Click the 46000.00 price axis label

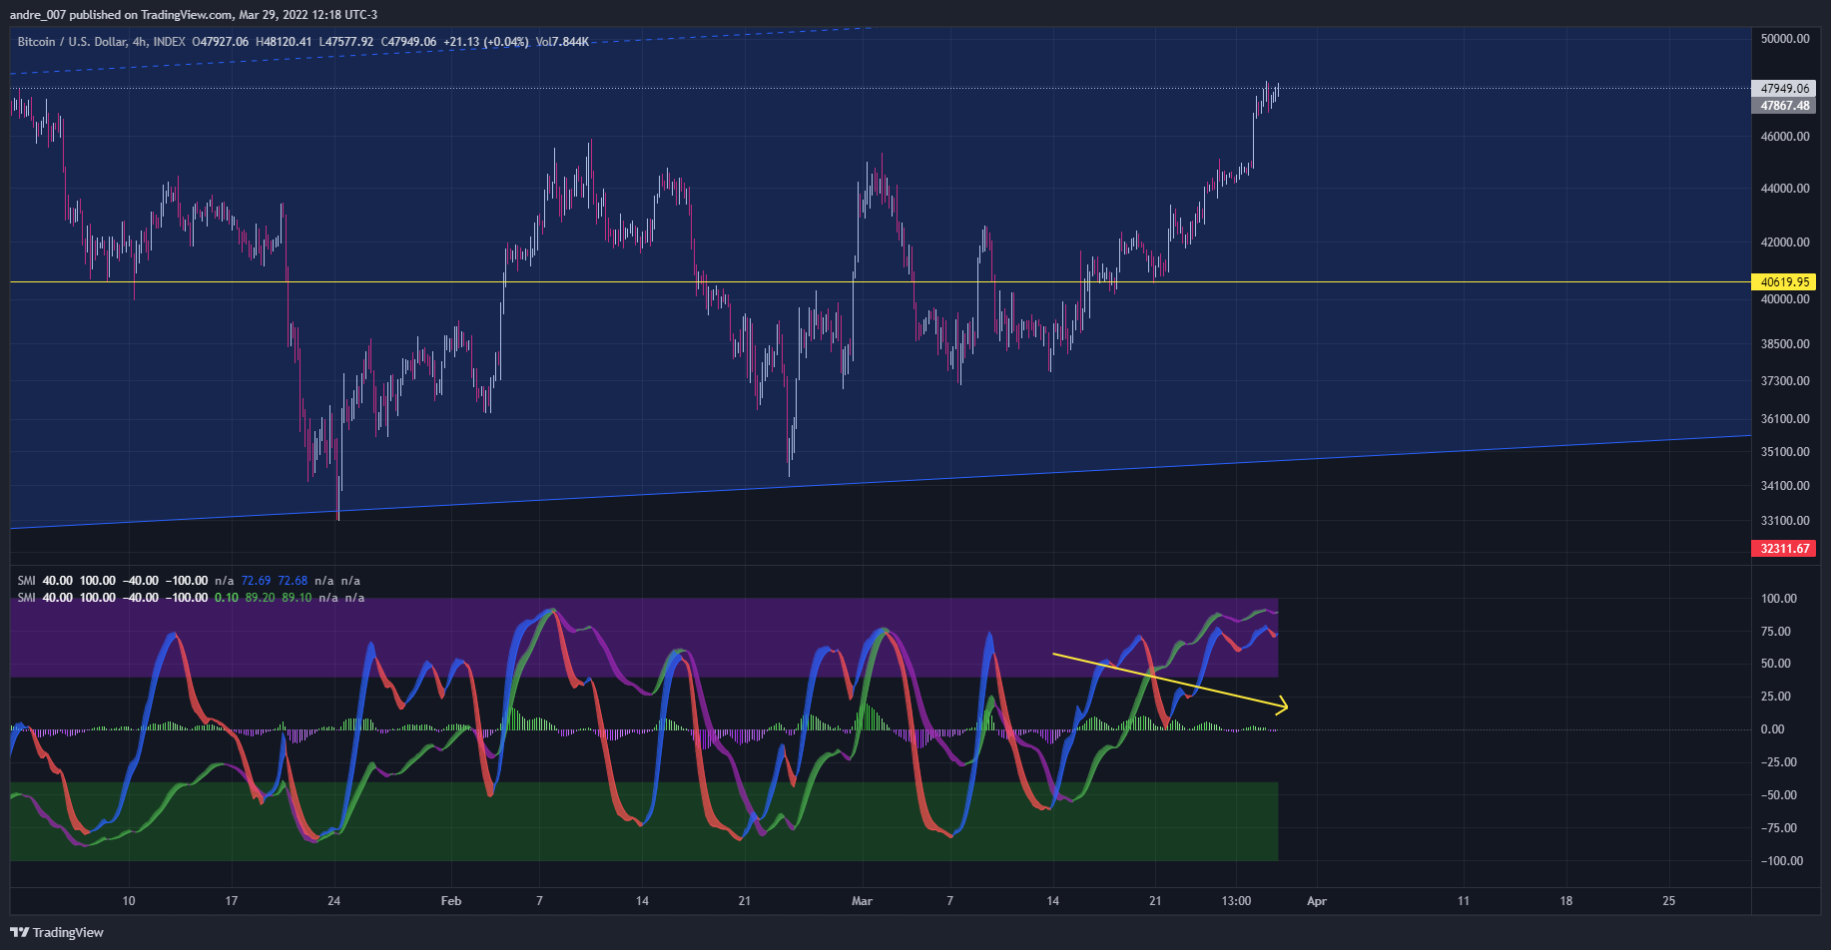point(1785,137)
